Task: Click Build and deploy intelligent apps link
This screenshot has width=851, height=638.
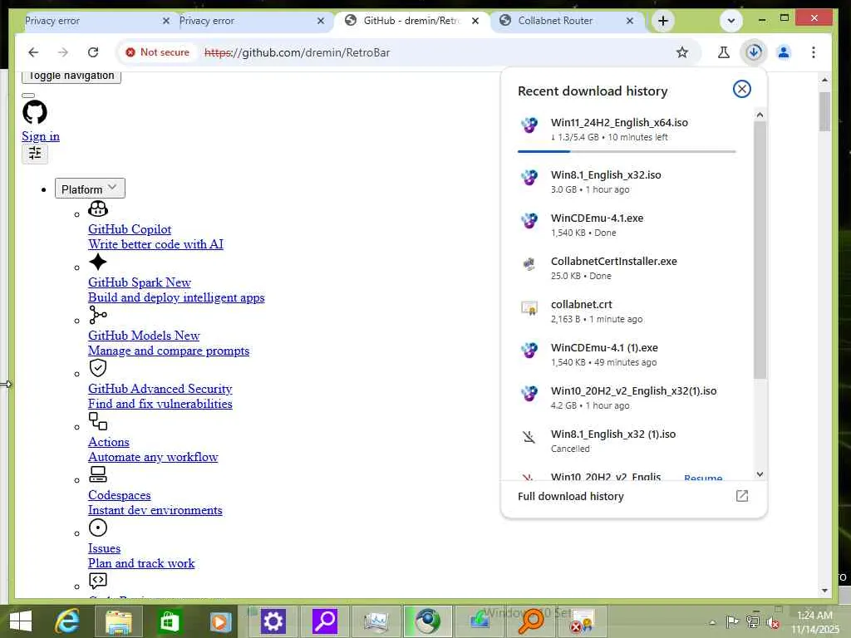Action: [x=176, y=297]
